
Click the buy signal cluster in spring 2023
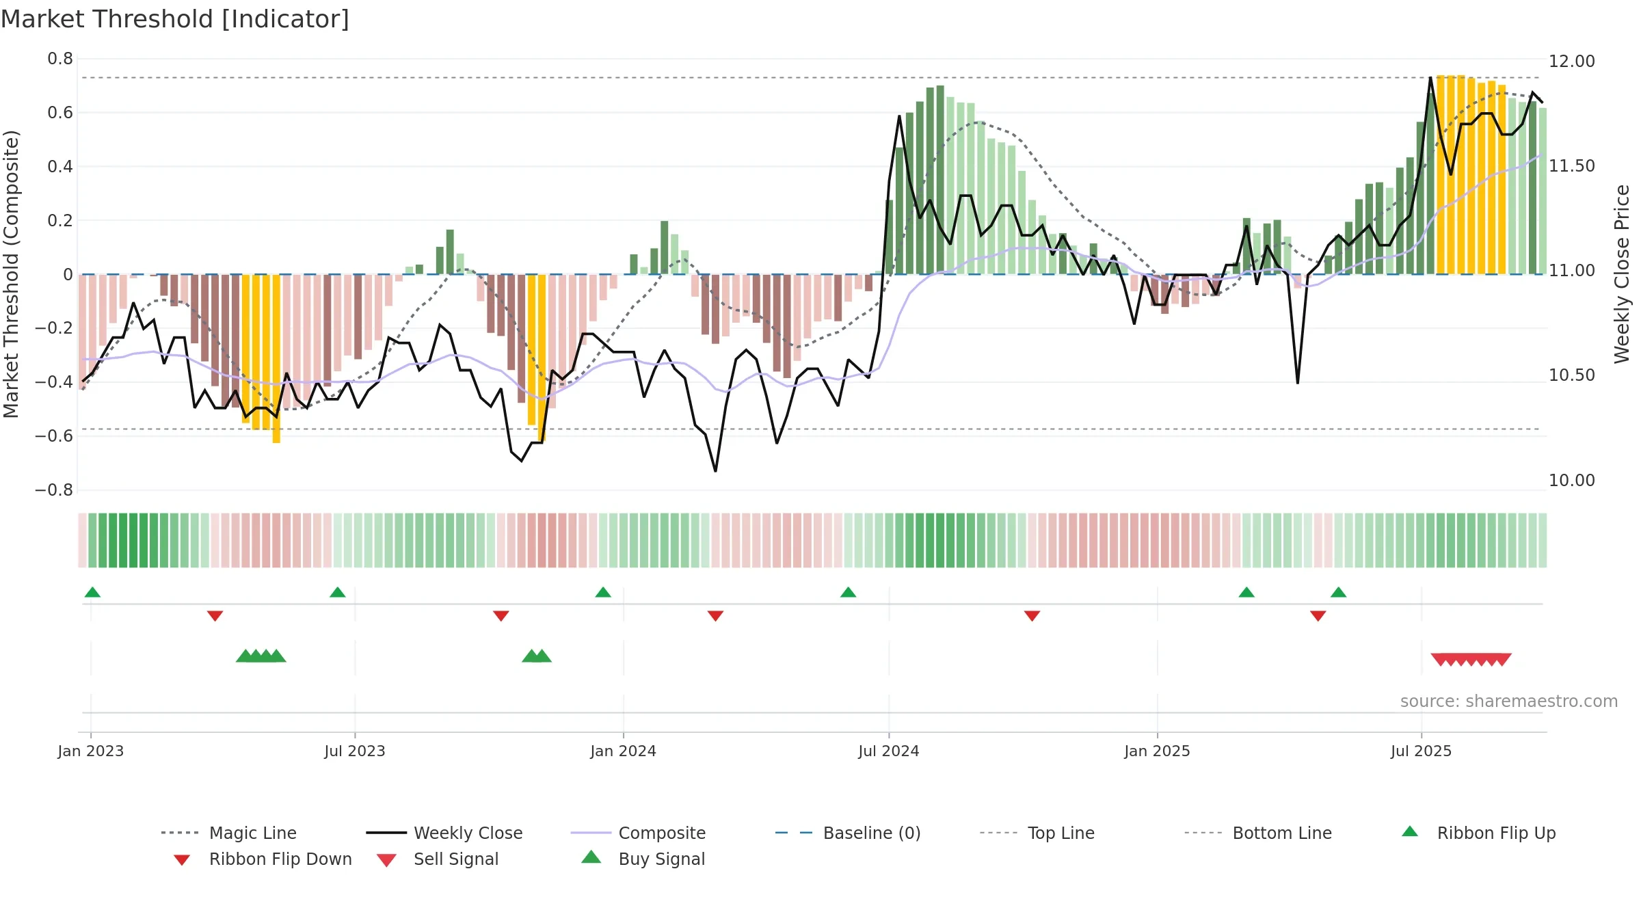coord(261,656)
